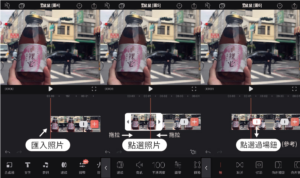Select the 文字 text tool
Viewport: 300px width, 178px height.
(28, 168)
